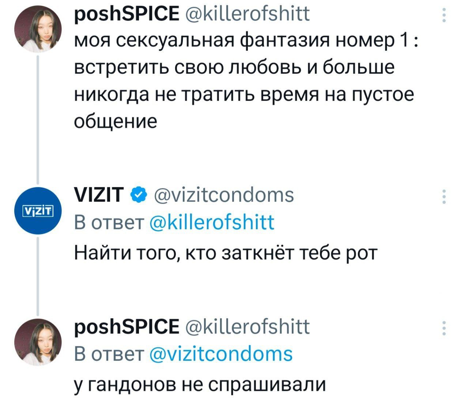Follow the blue @vizitcondoms mention in the last reply
Image resolution: width=468 pixels, height=404 pixels.
pyautogui.click(x=222, y=354)
